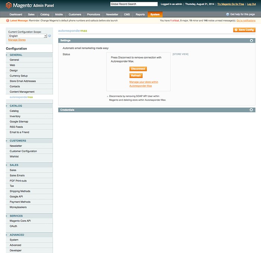Select the Wishlist configuration item
The height and width of the screenshot is (253, 261).
[29, 157]
